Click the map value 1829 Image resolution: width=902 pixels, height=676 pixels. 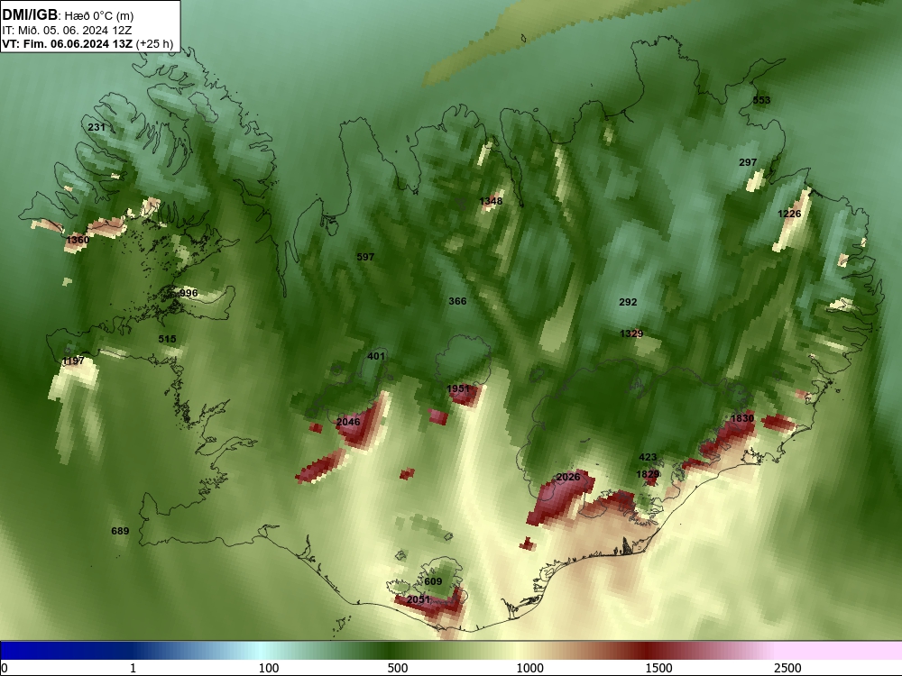[648, 474]
